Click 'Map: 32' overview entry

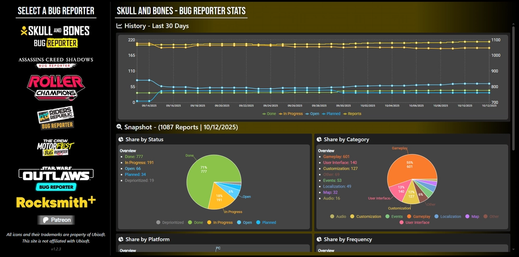[x=330, y=193]
